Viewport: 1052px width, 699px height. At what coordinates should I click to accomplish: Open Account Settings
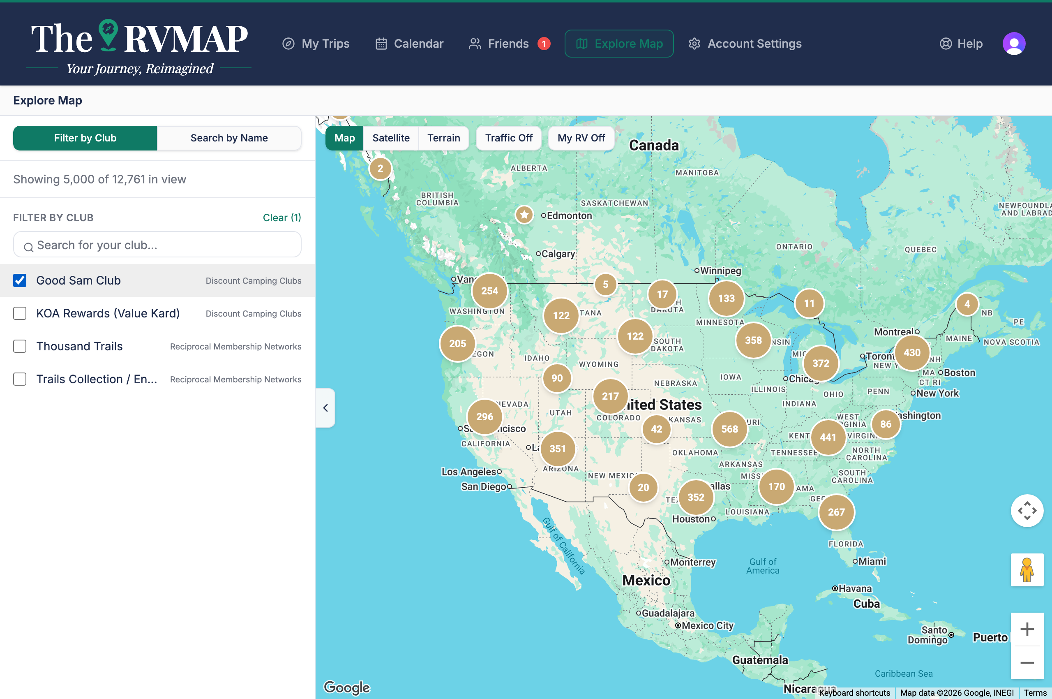pyautogui.click(x=745, y=44)
